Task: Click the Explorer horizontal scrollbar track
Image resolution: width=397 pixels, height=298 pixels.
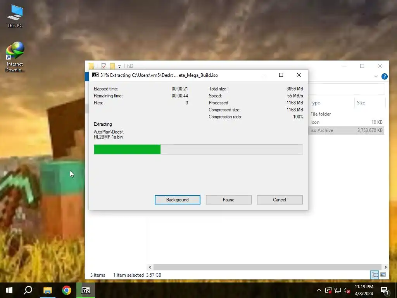Action: (x=268, y=267)
